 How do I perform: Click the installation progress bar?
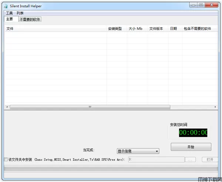[x=111, y=168]
